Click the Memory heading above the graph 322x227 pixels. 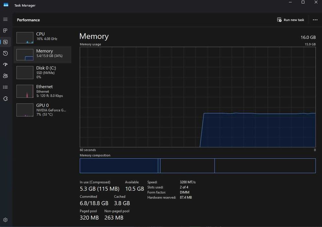[94, 36]
